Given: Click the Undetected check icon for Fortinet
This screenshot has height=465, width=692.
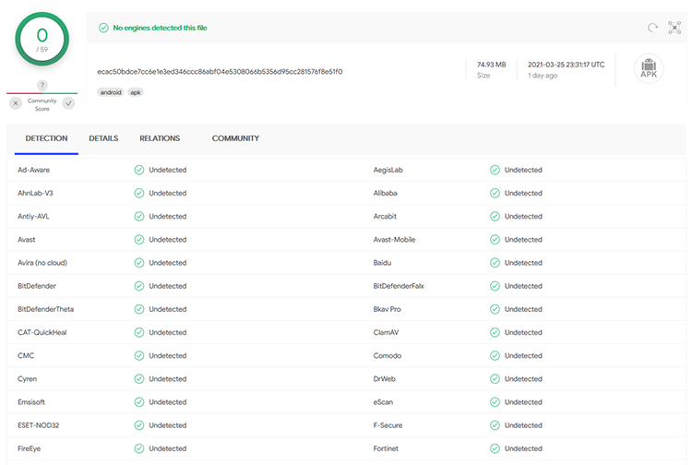Looking at the screenshot, I should pos(495,448).
